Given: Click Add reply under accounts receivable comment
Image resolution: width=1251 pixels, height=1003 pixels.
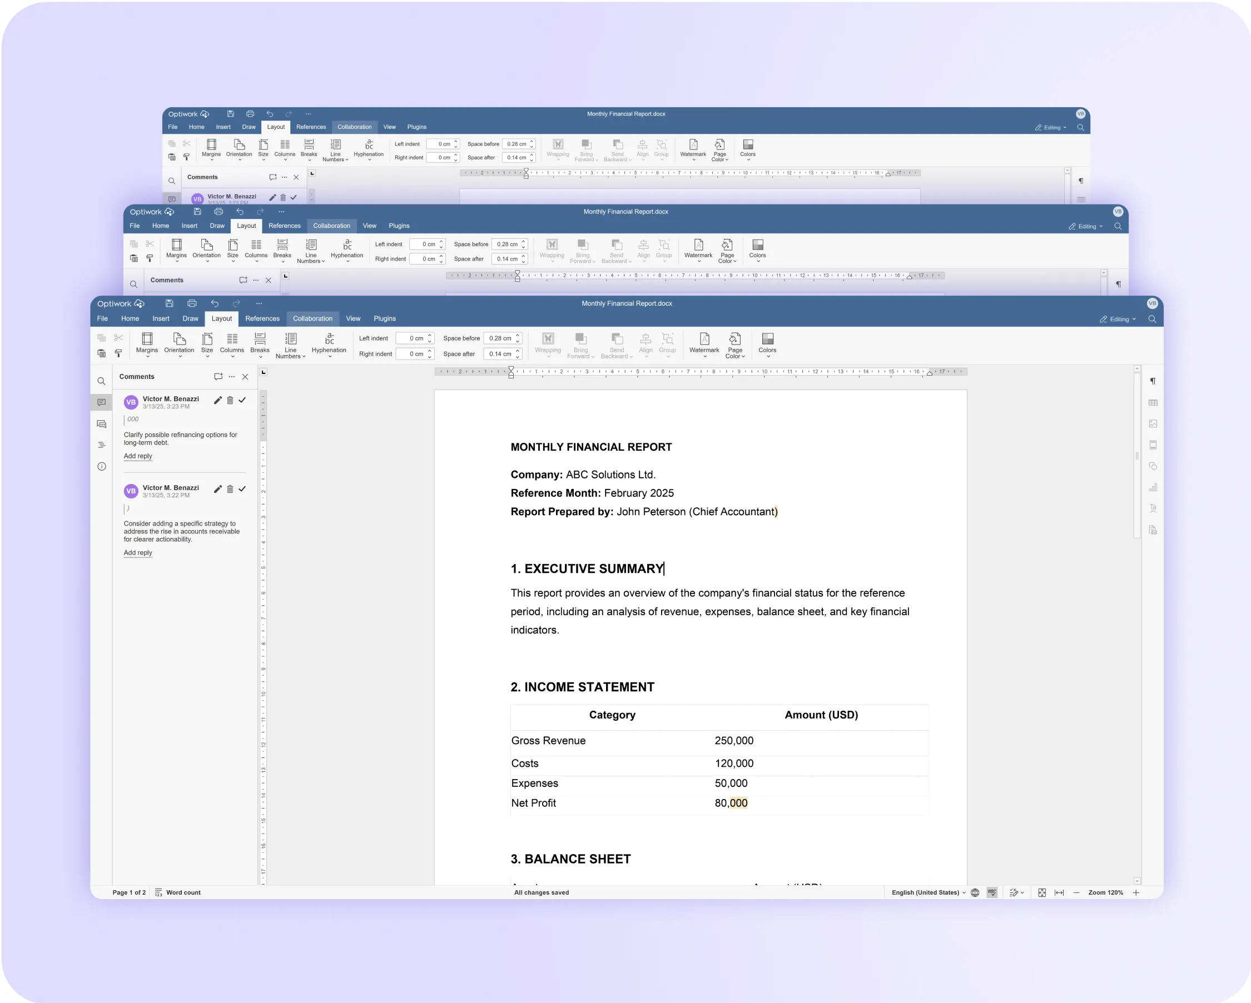Looking at the screenshot, I should [137, 553].
